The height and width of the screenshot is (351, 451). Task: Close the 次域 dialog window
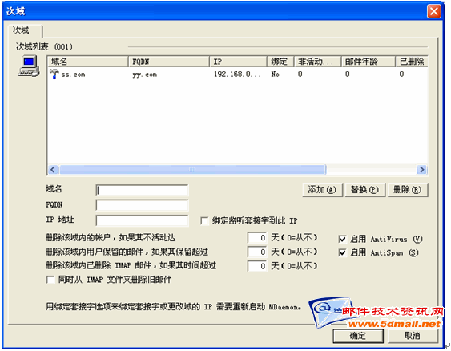[433, 11]
